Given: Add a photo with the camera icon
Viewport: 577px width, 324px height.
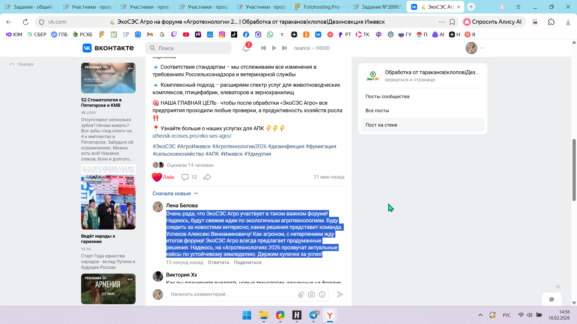Looking at the screenshot, I should (x=311, y=295).
